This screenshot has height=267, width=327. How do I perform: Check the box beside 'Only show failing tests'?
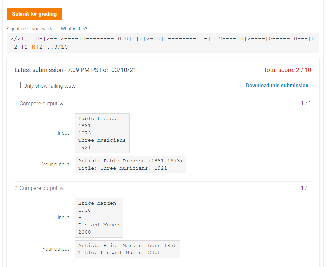pos(18,85)
